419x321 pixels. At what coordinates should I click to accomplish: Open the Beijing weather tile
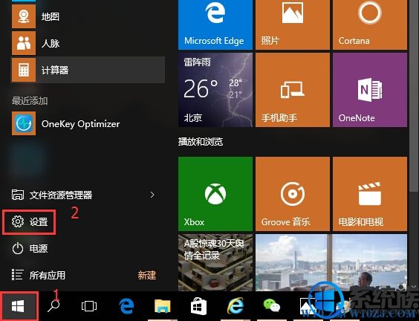coord(215,90)
